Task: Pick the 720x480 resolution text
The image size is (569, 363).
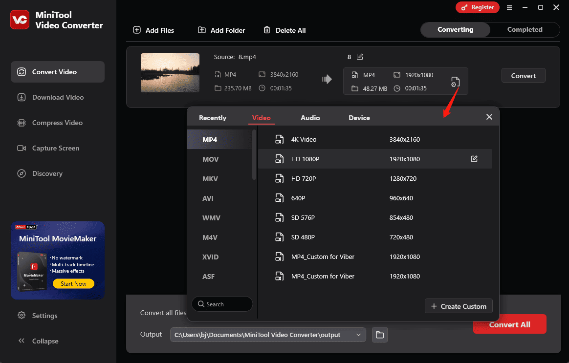Action: (401, 237)
